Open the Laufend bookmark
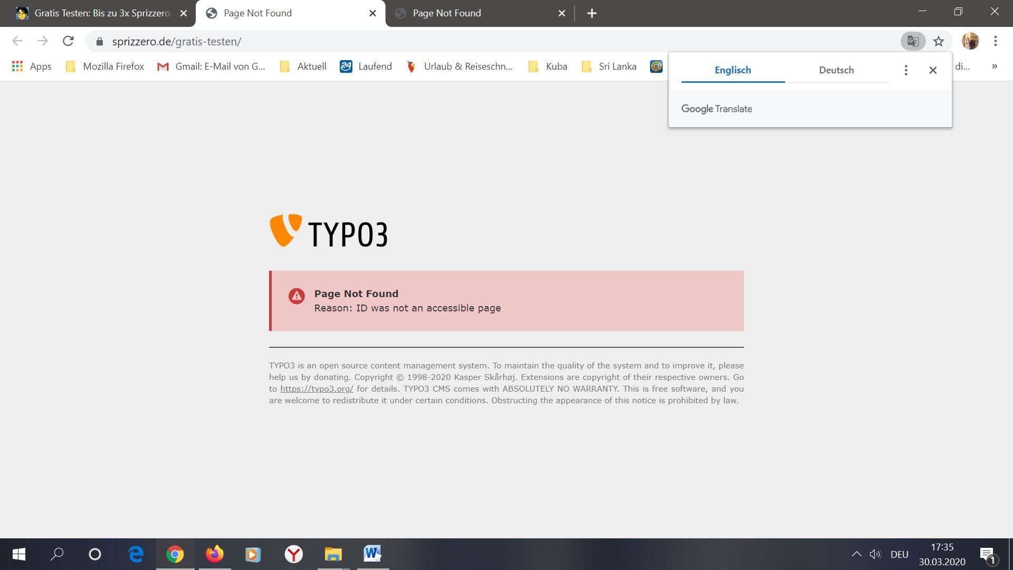 [366, 66]
